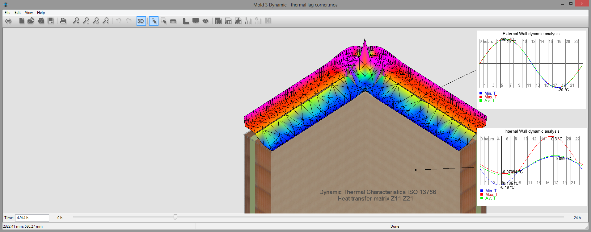Viewport: 591px width, 232px height.
Task: Click the floppy with bars results icon
Action: 228,21
